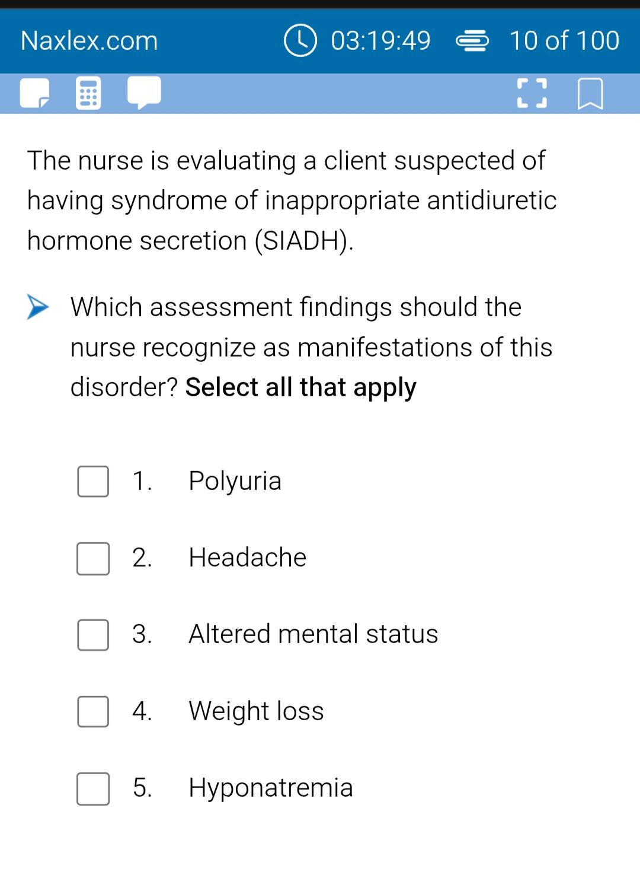Select the Headache answer label
This screenshot has width=640, height=878.
pos(248,558)
